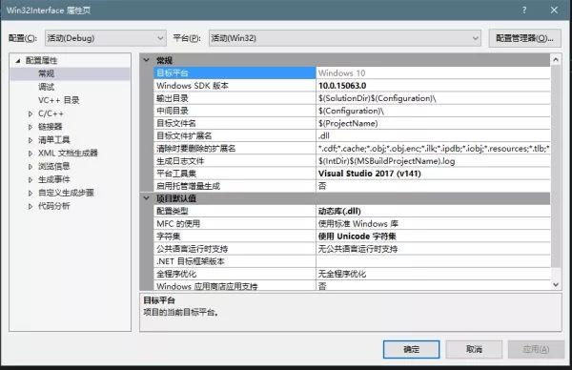Click property grid scroll up arrow
The image size is (572, 370).
pyautogui.click(x=556, y=59)
